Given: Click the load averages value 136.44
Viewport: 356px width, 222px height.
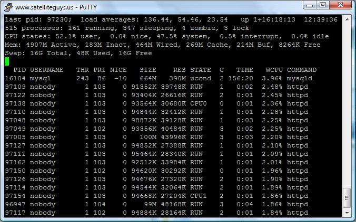Looking at the screenshot, I should pyautogui.click(x=156, y=19).
